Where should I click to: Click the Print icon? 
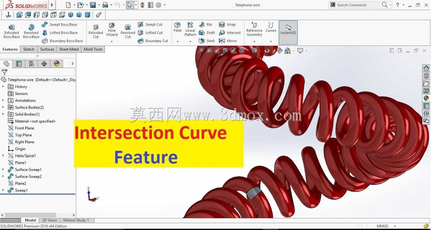coord(105,5)
